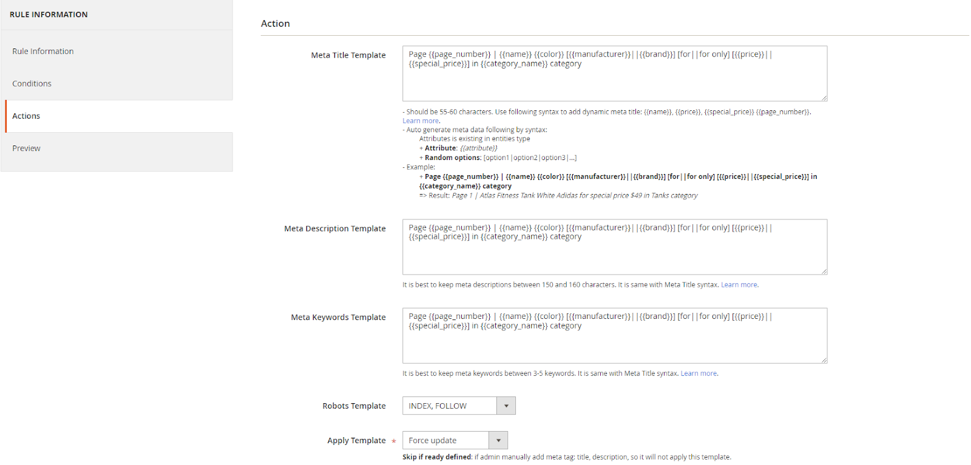This screenshot has height=465, width=971.
Task: Focus the Meta Title Template text area
Action: point(614,79)
